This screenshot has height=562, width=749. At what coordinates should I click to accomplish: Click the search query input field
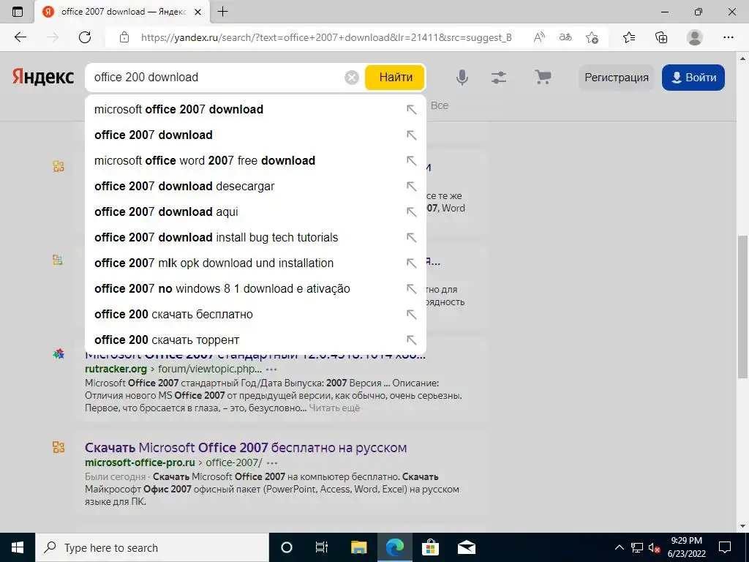point(215,78)
